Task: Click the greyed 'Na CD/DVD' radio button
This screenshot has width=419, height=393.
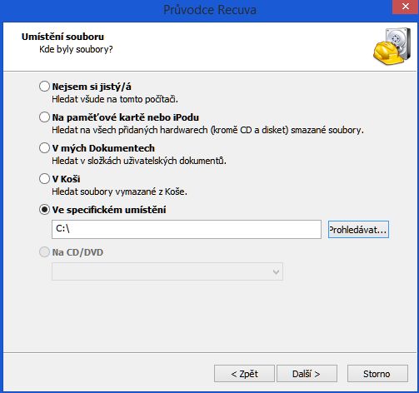Action: coord(44,252)
